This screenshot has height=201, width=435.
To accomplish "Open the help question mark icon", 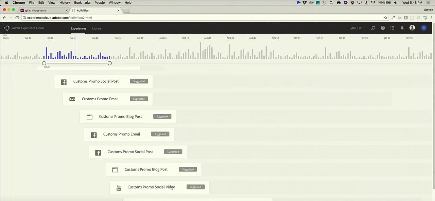I will [383, 28].
